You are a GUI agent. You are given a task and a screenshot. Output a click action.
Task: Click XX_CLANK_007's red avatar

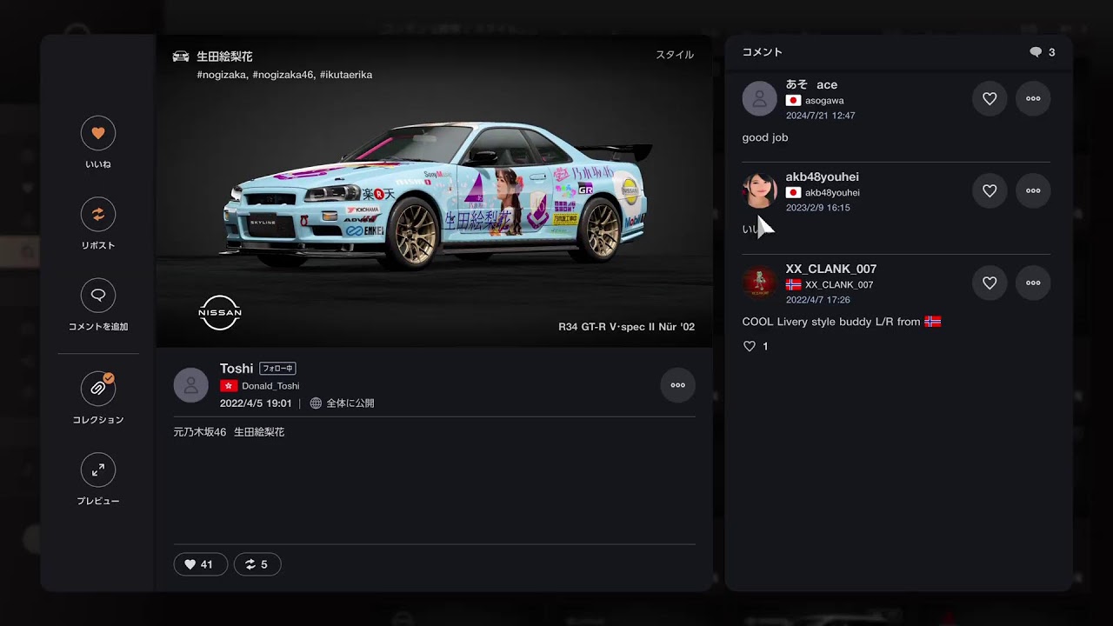point(759,283)
